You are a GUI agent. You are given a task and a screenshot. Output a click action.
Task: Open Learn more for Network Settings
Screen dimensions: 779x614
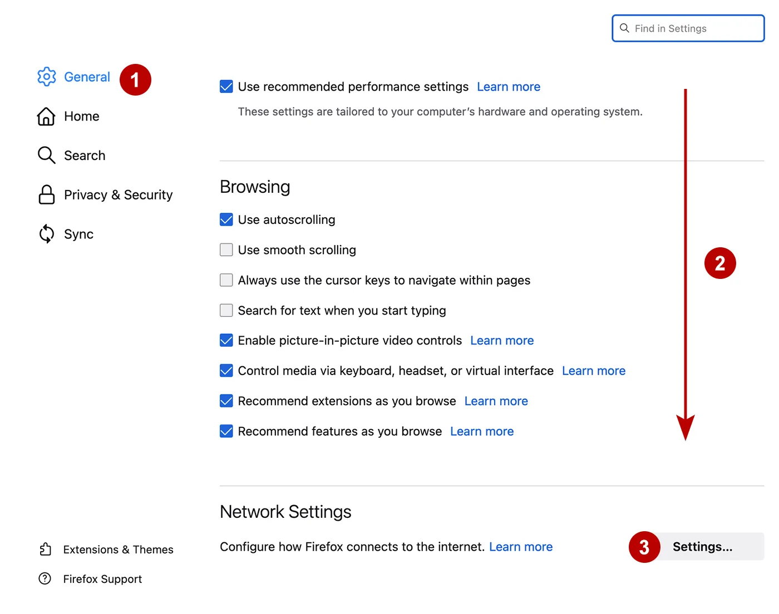520,546
